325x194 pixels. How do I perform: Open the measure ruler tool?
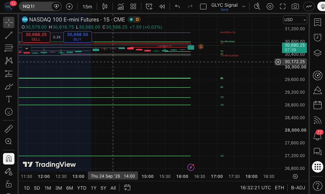[9, 129]
